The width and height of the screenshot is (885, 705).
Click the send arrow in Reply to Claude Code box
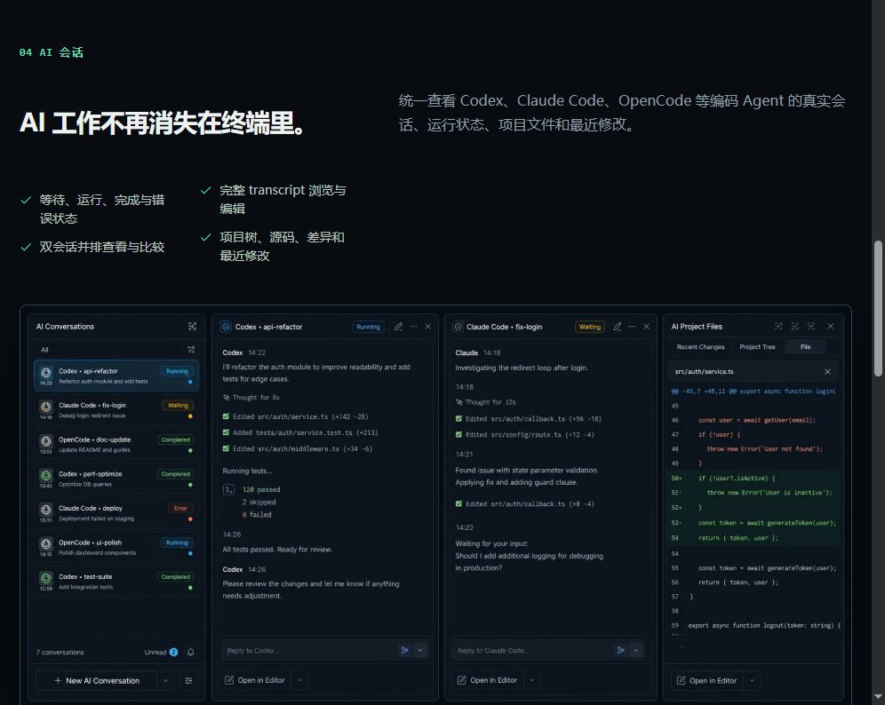(620, 650)
